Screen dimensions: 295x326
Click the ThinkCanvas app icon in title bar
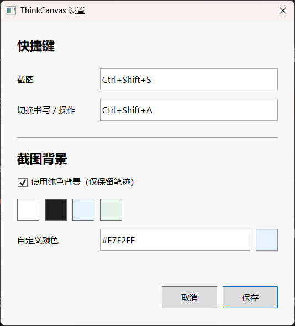pyautogui.click(x=11, y=10)
